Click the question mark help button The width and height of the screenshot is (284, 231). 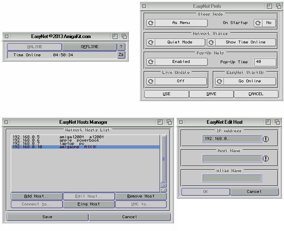121,47
